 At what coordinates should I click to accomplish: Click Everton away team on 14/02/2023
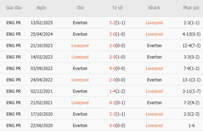pos(154,57)
